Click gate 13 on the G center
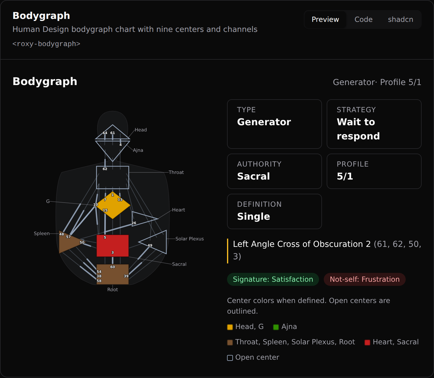Viewport: 434px width, 378px height. [120, 200]
